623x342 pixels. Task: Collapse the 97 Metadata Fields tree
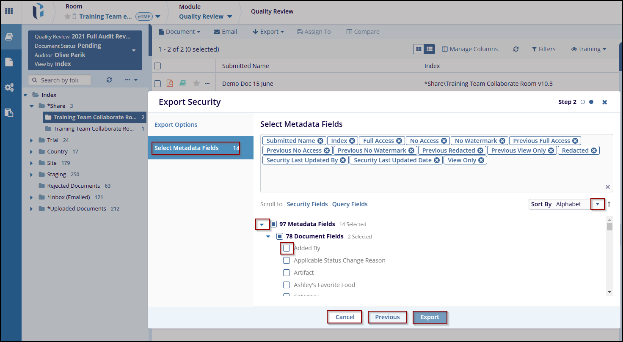point(262,224)
